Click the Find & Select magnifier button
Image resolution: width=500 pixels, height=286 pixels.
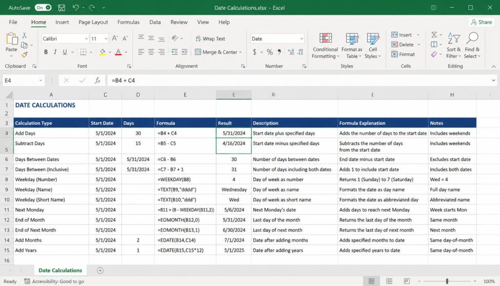[x=472, y=45]
